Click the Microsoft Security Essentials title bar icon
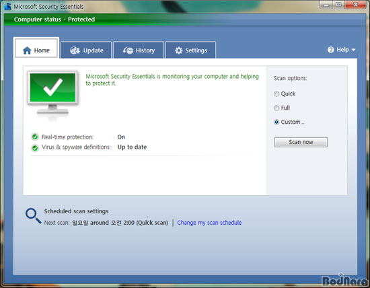Screen dimensions: 370x288 coord(7,7)
